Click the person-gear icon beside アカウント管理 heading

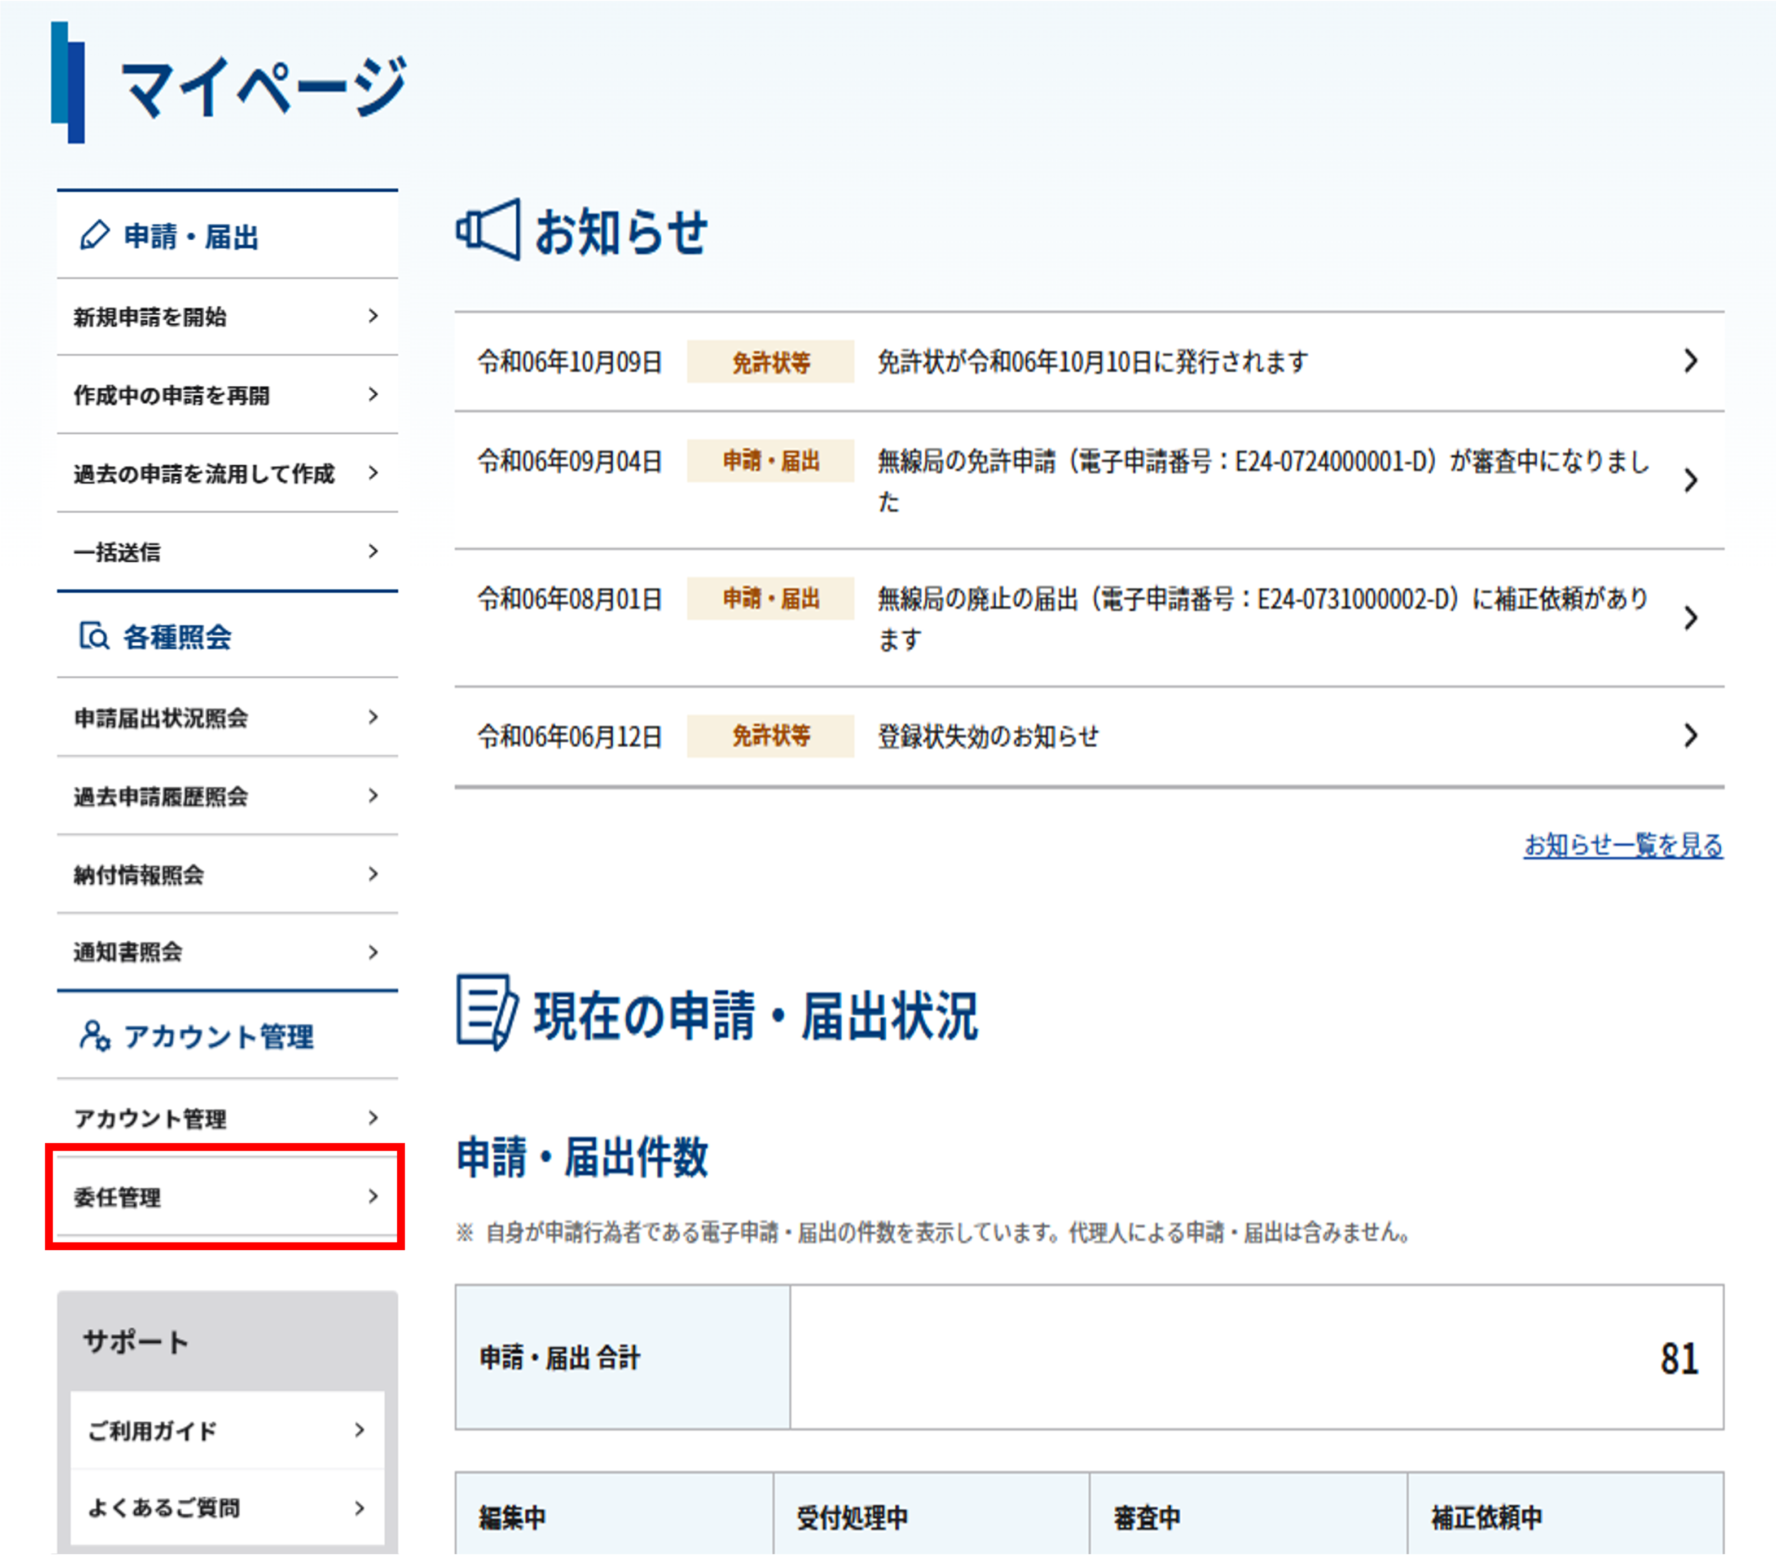click(x=95, y=1036)
